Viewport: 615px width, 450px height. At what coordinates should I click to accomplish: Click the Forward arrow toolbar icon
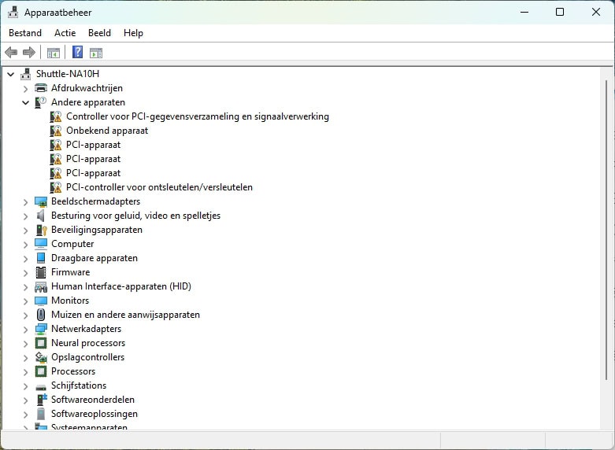click(29, 53)
